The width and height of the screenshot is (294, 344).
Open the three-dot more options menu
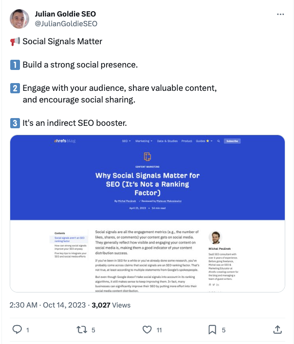280,15
